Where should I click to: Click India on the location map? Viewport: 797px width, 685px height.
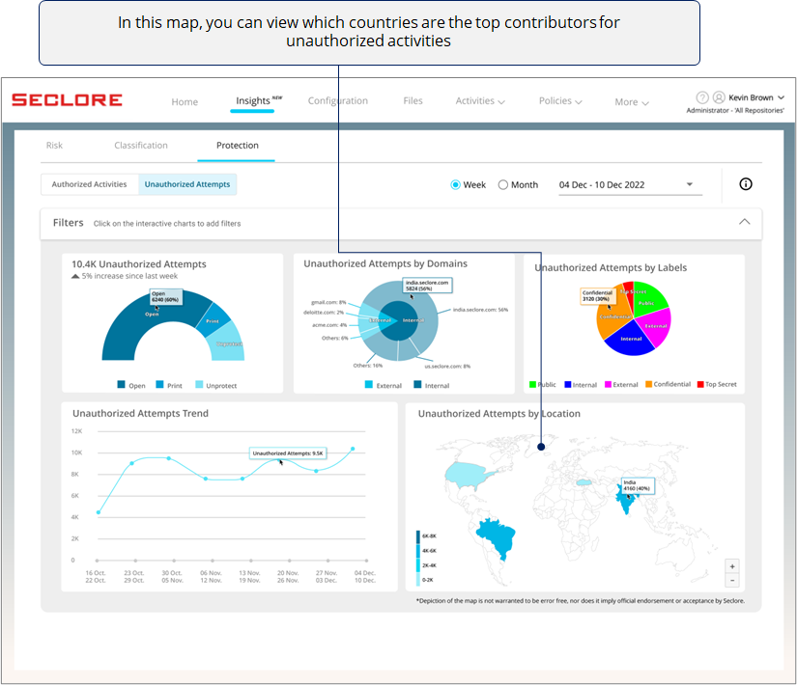(x=625, y=500)
